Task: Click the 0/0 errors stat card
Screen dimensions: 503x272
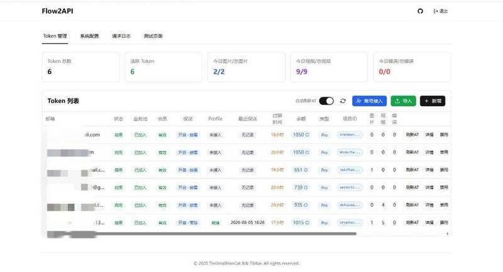Action: click(412, 67)
